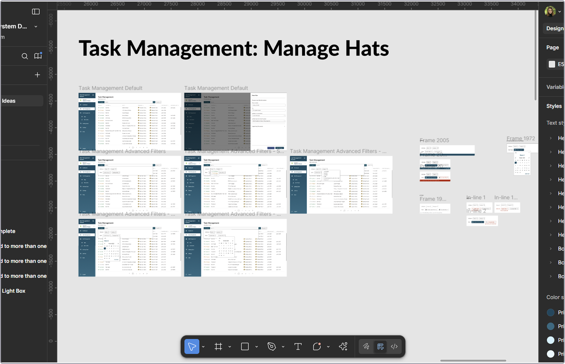The width and height of the screenshot is (565, 364).
Task: Open the Actions sparkle tool
Action: click(x=343, y=347)
